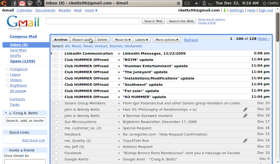
Task: Open the envelope messaging indicator
Action: 187,3
